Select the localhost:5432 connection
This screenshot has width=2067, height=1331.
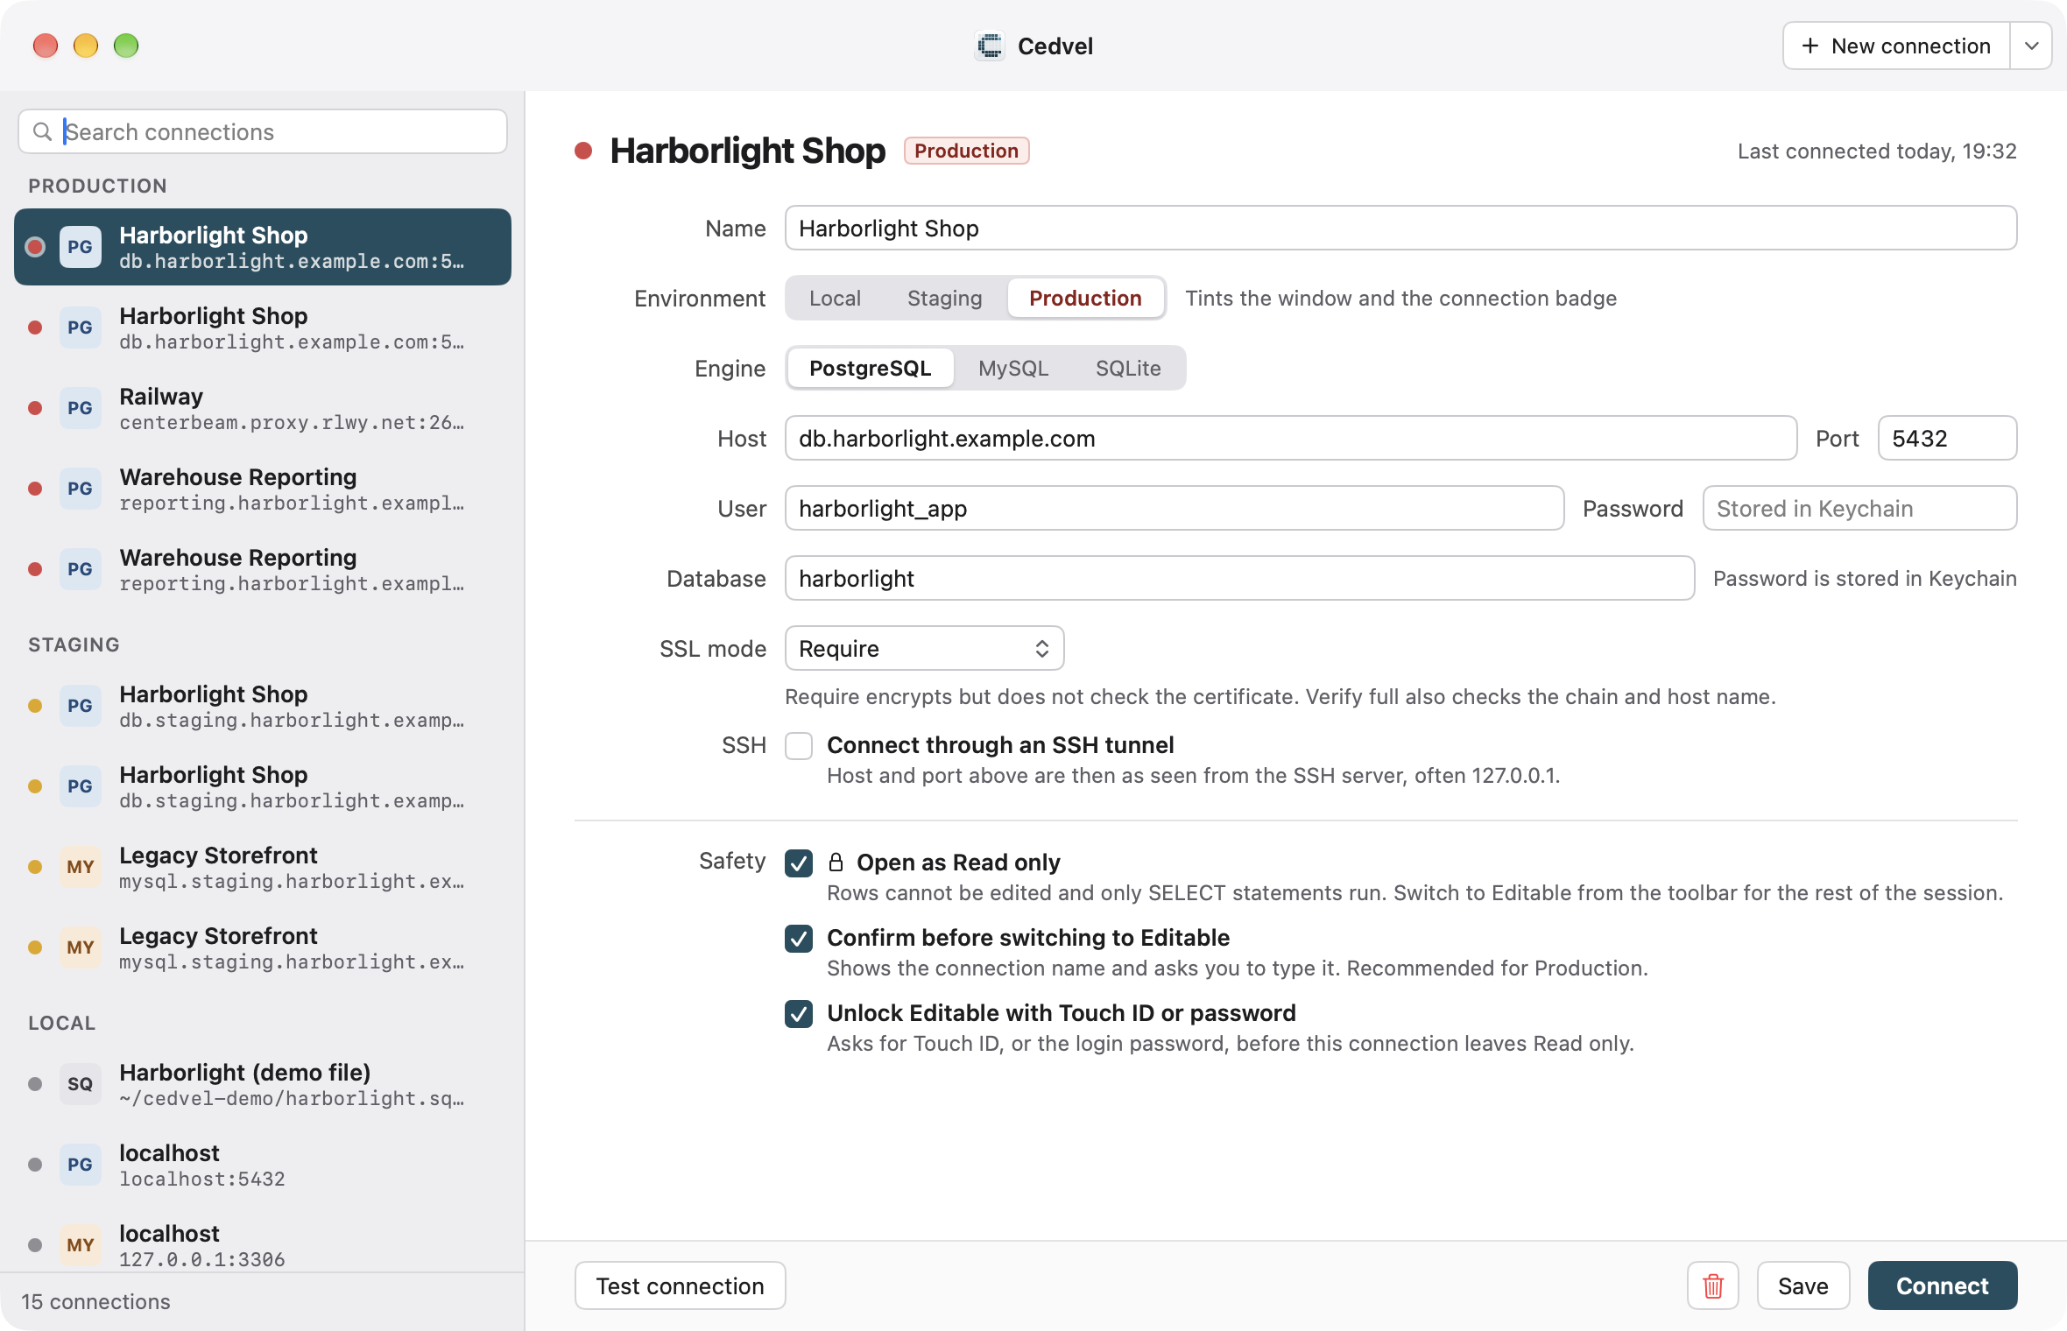point(263,1165)
